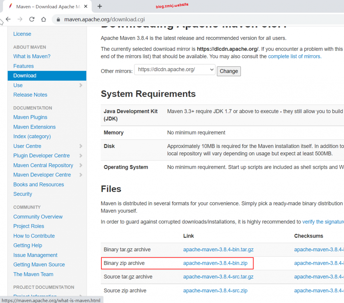Open Getting Help link
The width and height of the screenshot is (344, 303).
[28, 245]
